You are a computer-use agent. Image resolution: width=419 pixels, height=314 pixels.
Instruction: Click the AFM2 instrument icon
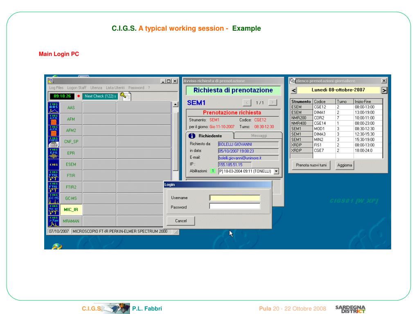point(54,130)
